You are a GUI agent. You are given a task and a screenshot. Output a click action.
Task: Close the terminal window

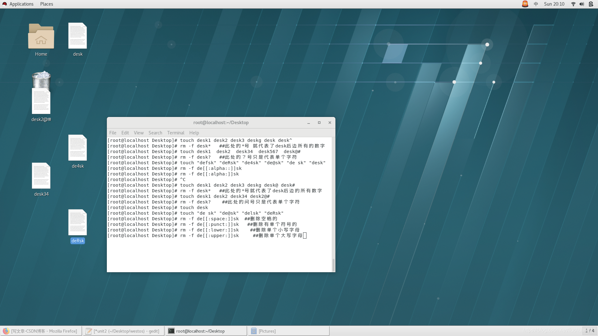pyautogui.click(x=330, y=123)
